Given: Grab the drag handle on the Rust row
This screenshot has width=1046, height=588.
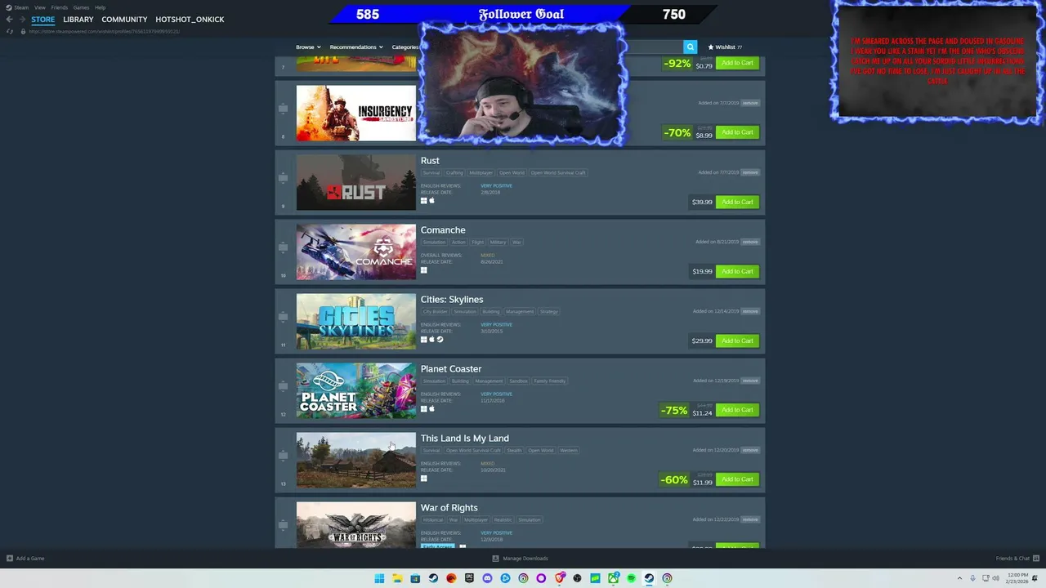Looking at the screenshot, I should (283, 177).
